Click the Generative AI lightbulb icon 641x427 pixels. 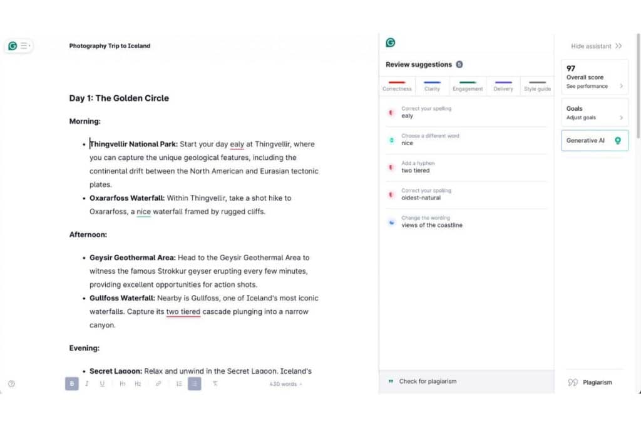point(618,141)
